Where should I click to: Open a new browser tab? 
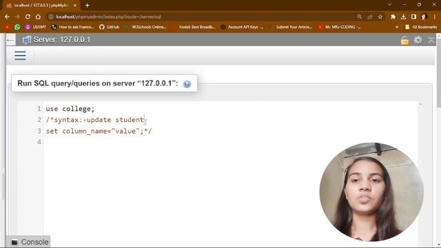coord(88,6)
